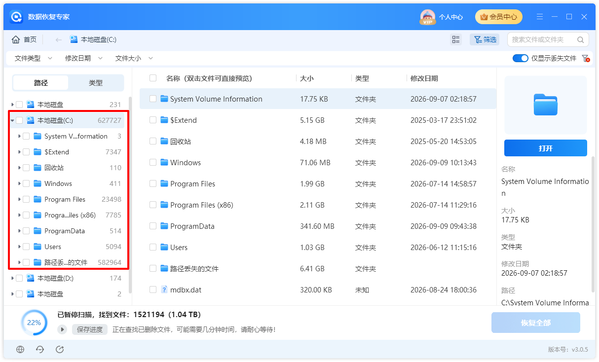599x362 pixels.
Task: Click the globe language icon
Action: pyautogui.click(x=20, y=349)
